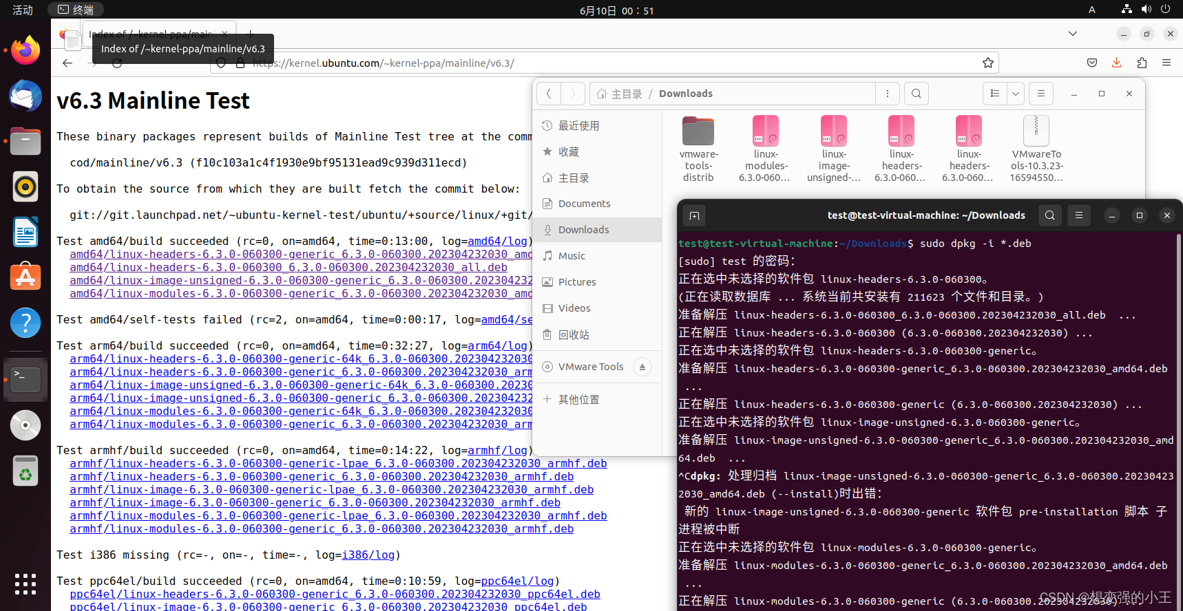Open the amd64/log link
The width and height of the screenshot is (1183, 611).
click(x=497, y=241)
